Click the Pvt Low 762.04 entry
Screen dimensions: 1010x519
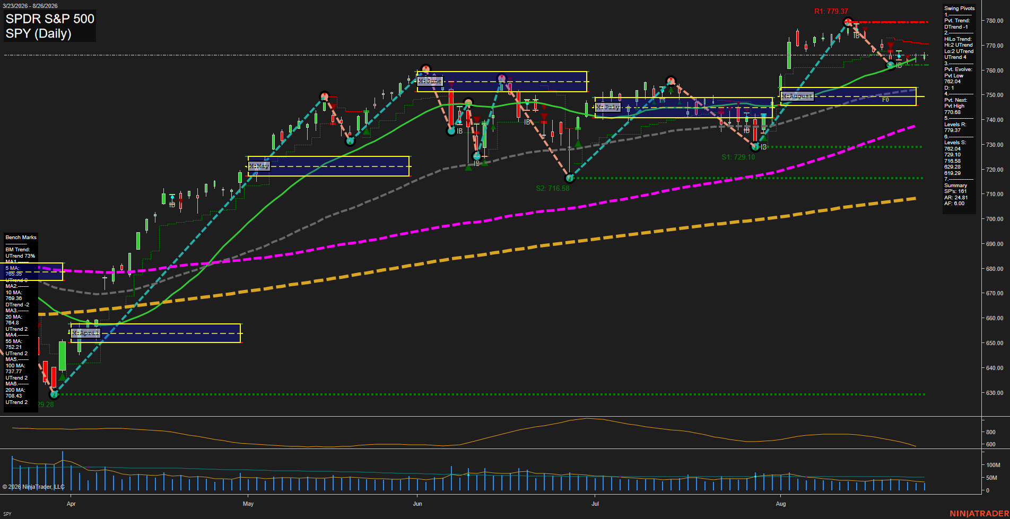point(954,78)
